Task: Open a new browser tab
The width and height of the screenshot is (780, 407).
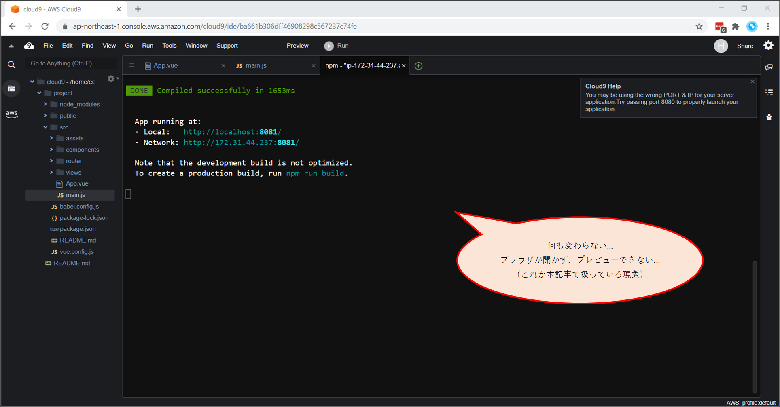Action: pos(138,9)
